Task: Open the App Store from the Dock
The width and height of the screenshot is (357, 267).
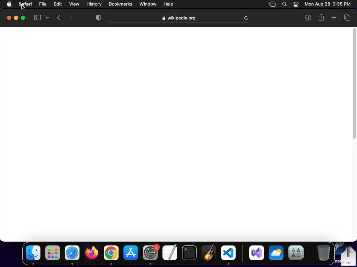Action: (x=131, y=253)
